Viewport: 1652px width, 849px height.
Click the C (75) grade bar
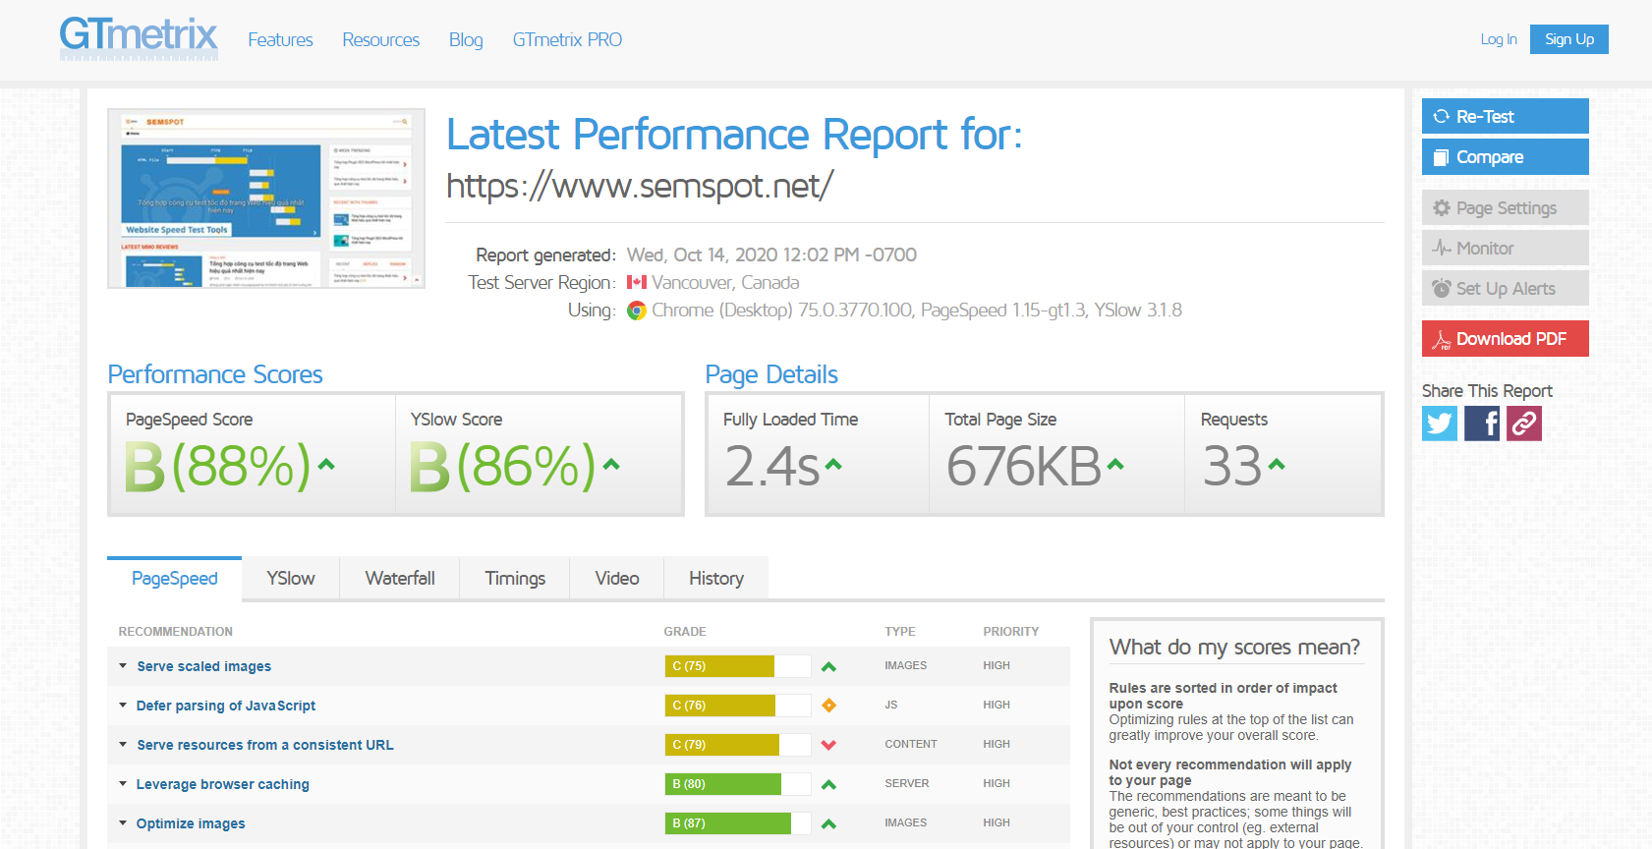coord(738,666)
